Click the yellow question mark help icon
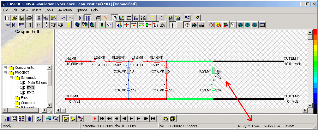This screenshot has height=130, width=318. coord(197,18)
